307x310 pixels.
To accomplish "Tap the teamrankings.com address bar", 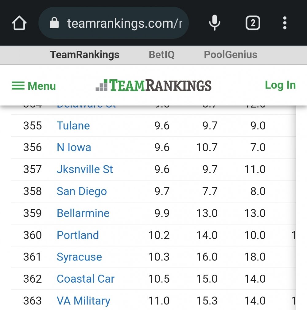I will pyautogui.click(x=124, y=23).
